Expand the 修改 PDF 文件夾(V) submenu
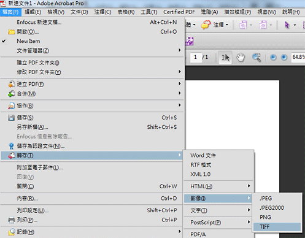This screenshot has height=238, width=305. tap(93, 72)
